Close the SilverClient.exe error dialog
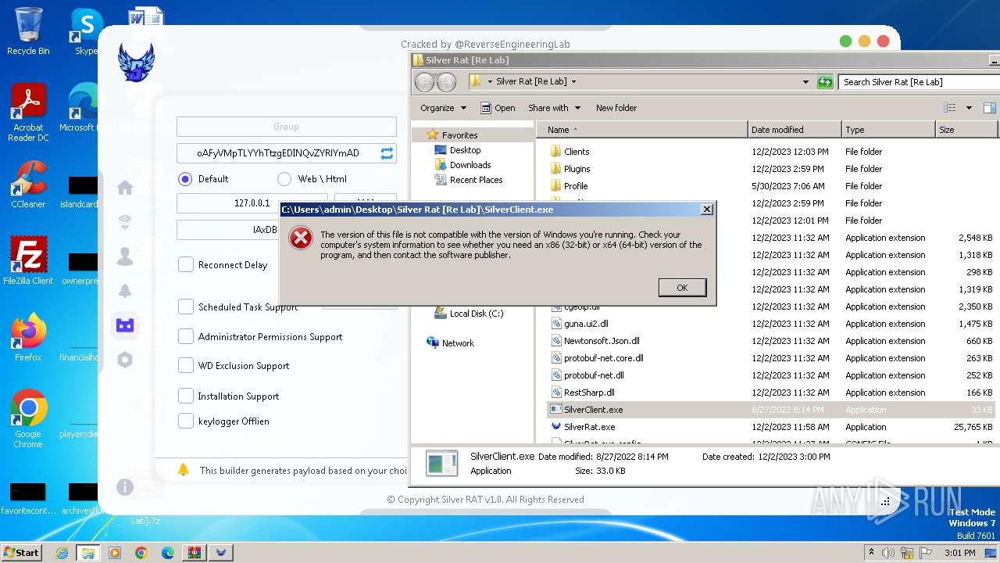Screen dimensions: 1000x563 pos(707,210)
